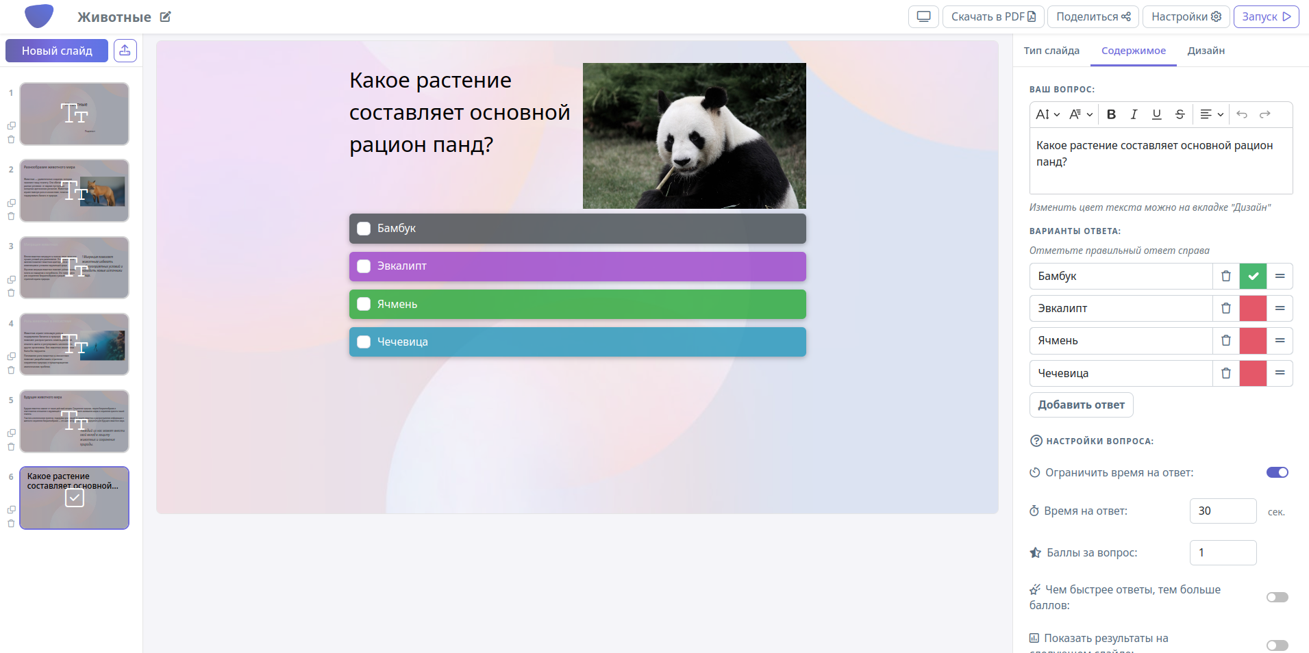Image resolution: width=1309 pixels, height=653 pixels.
Task: Edit presentation title with pencil icon
Action: click(165, 16)
